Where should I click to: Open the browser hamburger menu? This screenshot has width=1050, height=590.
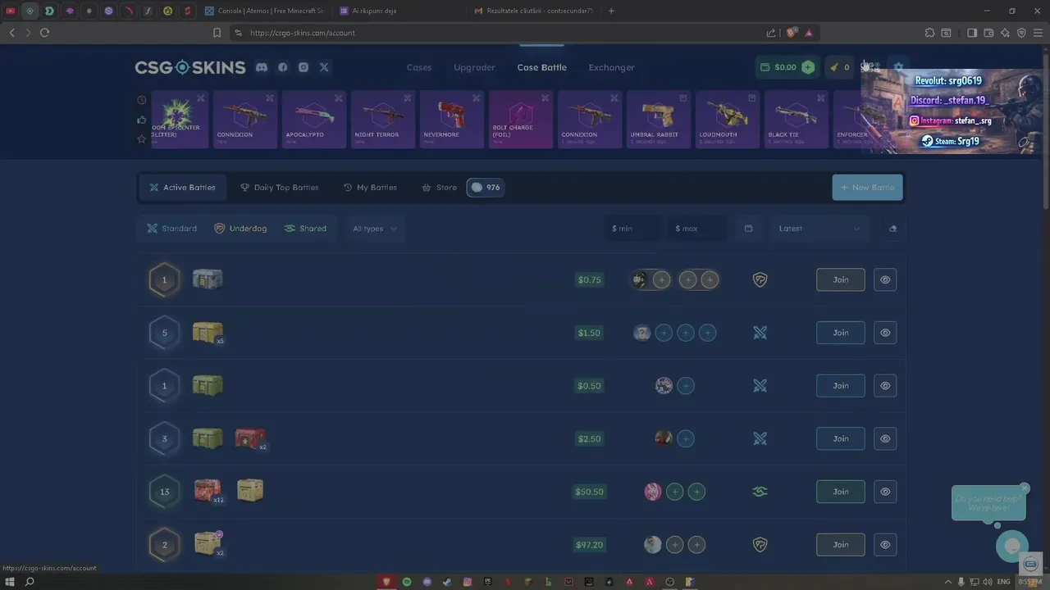point(1038,33)
